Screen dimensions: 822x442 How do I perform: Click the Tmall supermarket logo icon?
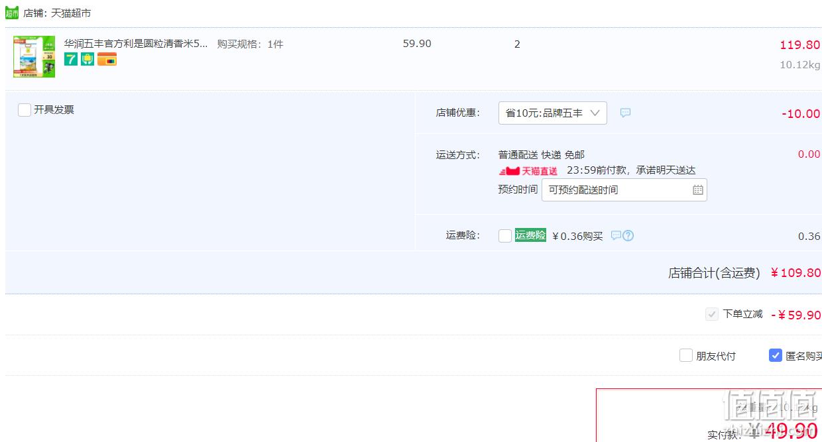pyautogui.click(x=12, y=13)
